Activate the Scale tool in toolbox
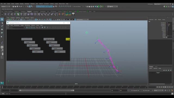The height and width of the screenshot is (98, 174). click(2, 36)
